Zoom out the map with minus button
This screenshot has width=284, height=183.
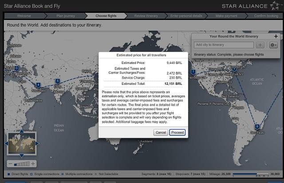[x=10, y=164]
